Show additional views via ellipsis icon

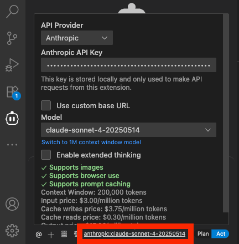point(12,145)
